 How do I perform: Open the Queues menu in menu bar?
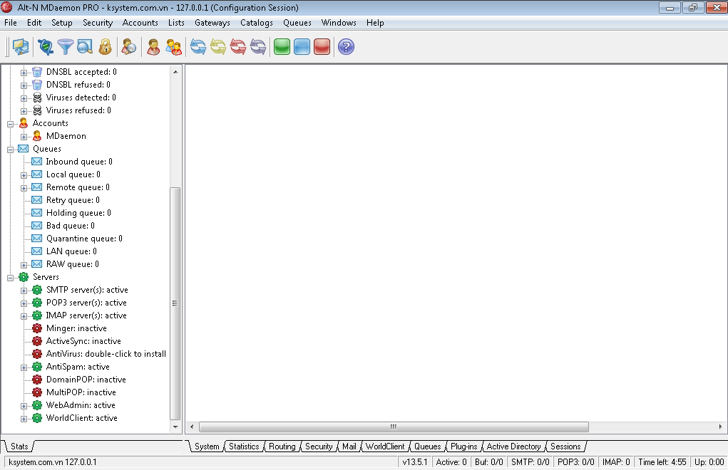coord(297,23)
